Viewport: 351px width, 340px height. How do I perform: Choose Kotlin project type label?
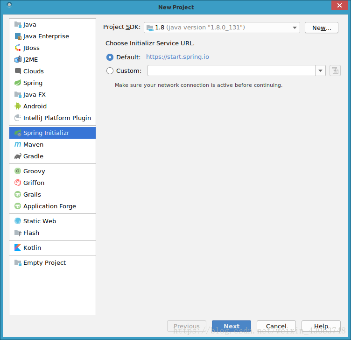[x=32, y=248]
